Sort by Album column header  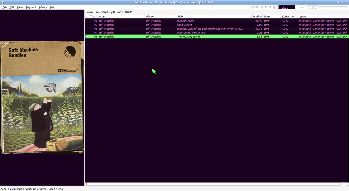(161, 17)
